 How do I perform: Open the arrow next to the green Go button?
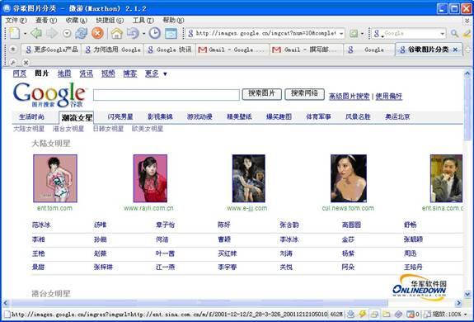[x=362, y=34]
